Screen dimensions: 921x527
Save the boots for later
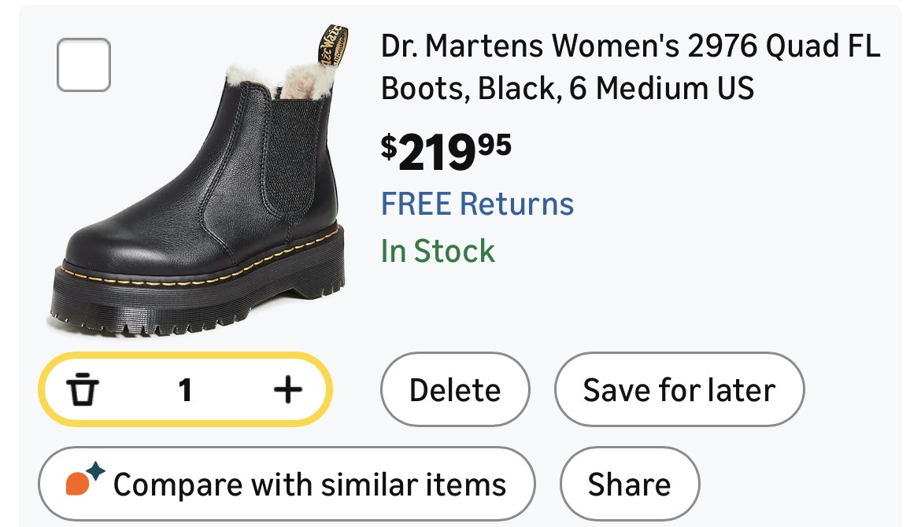pos(679,390)
